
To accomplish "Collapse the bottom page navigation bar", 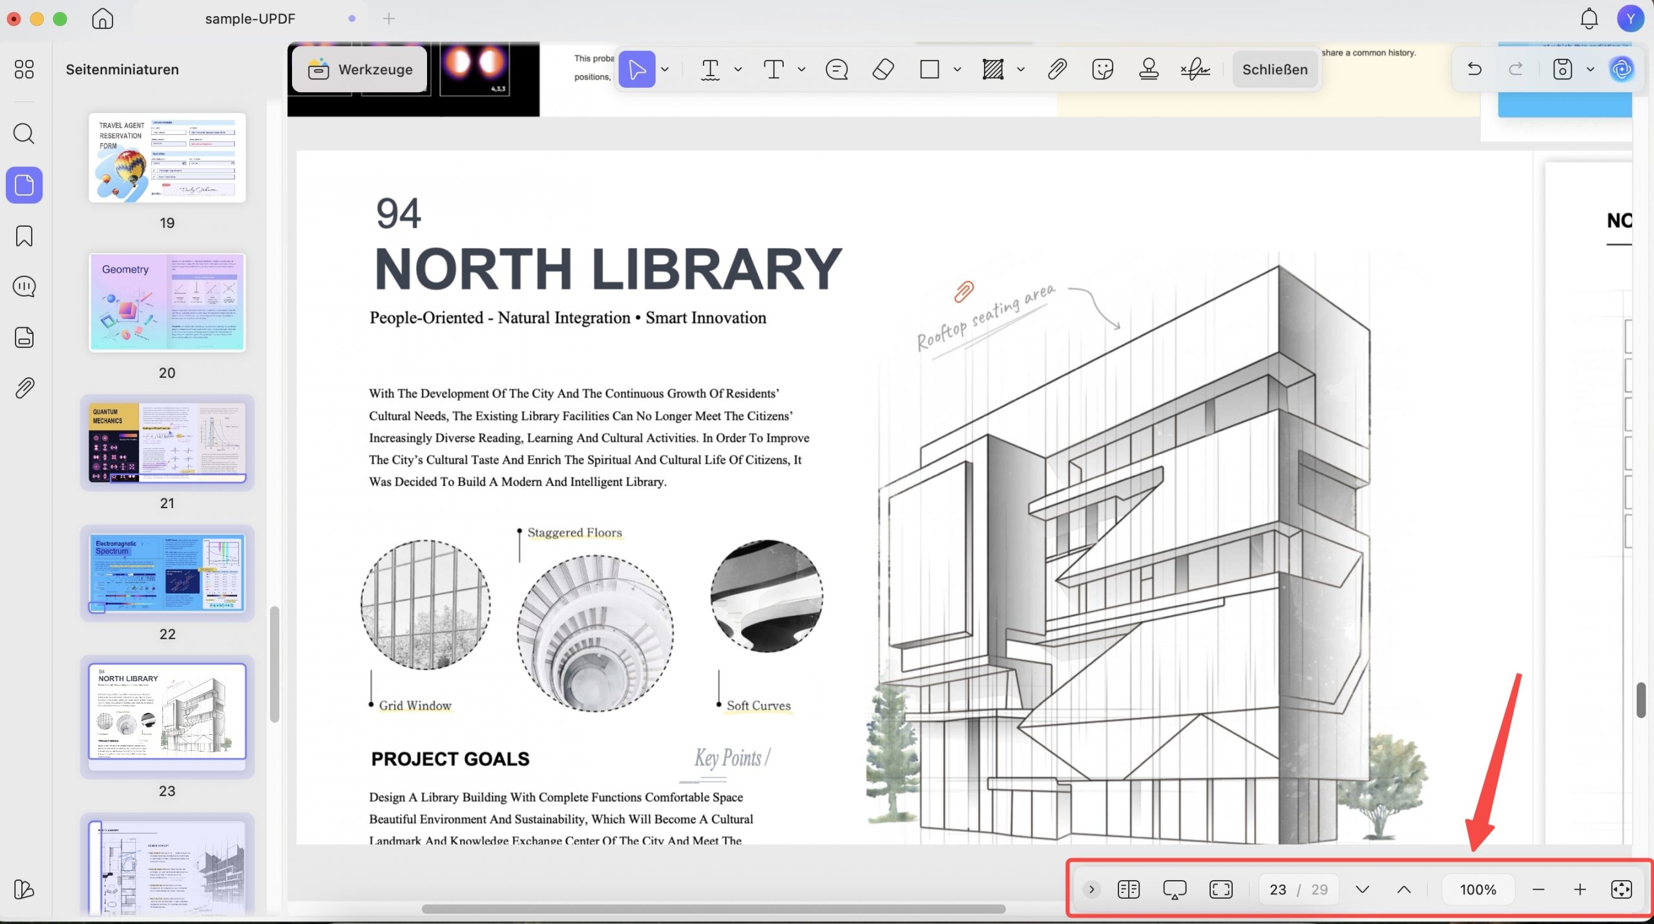I will click(x=1091, y=889).
